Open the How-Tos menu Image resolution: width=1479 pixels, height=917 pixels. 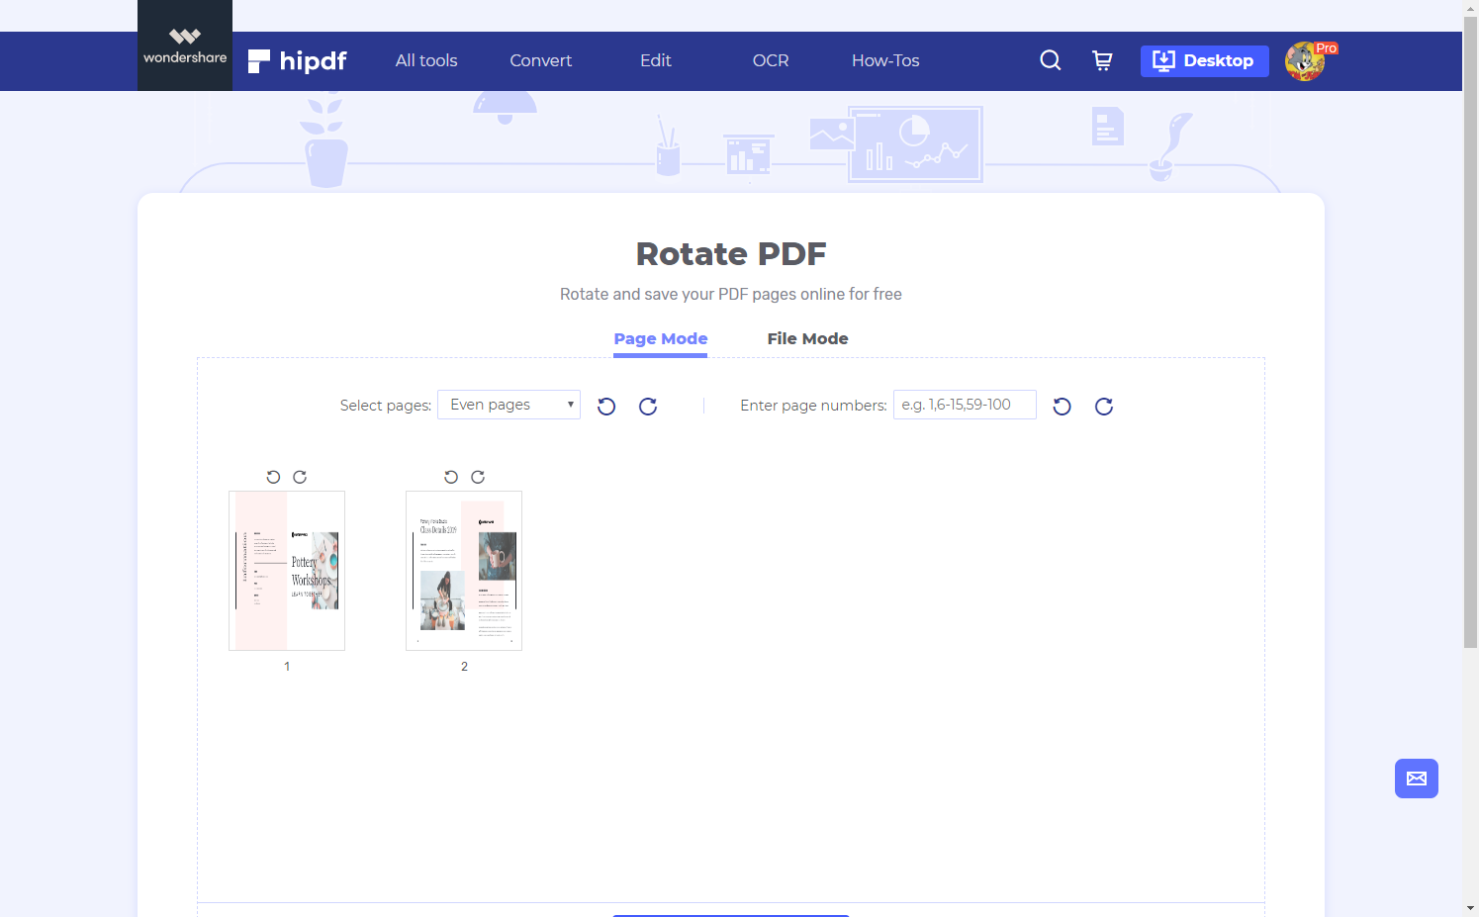point(885,60)
